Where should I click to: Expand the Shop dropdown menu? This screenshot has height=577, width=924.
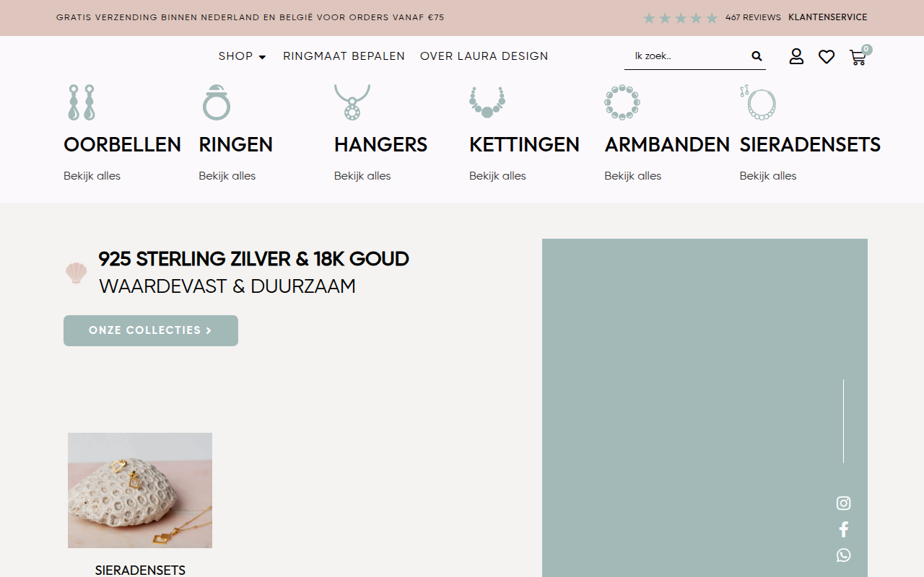tap(243, 56)
